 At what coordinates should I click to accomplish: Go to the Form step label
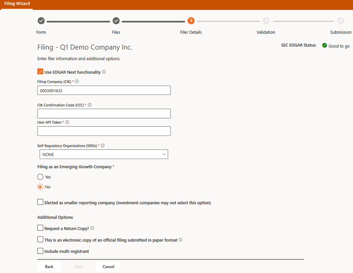[41, 32]
